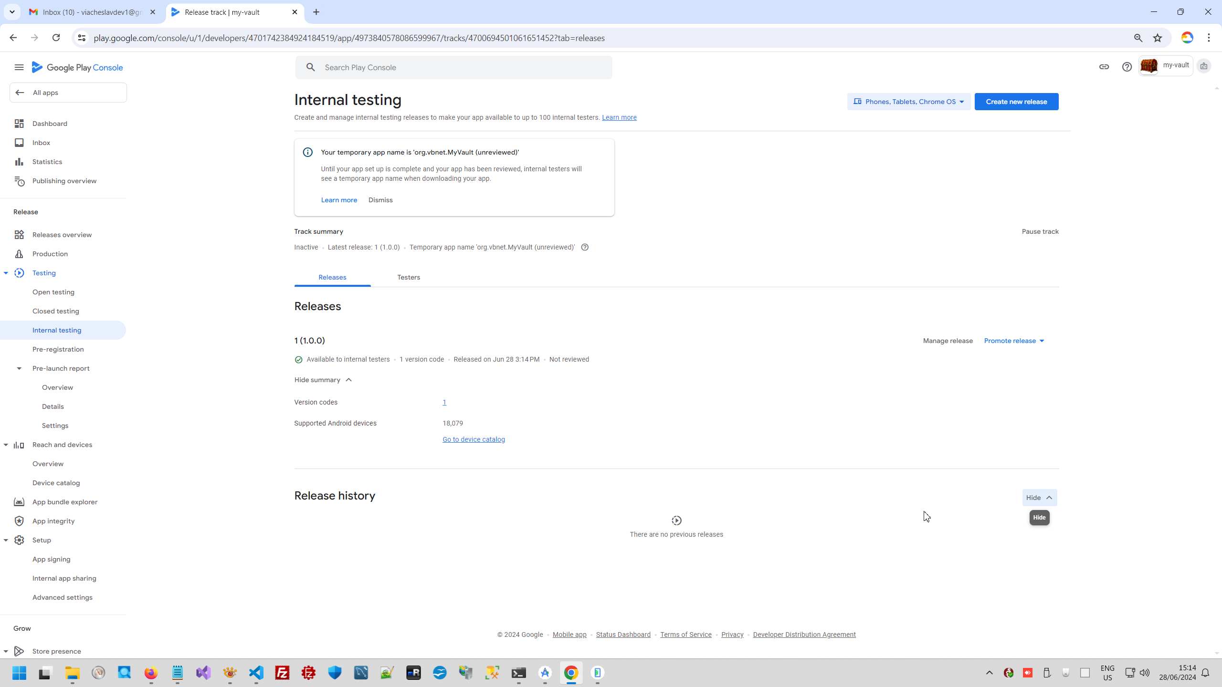Click the hamburger menu icon beside the Google Play Console logo

19,67
